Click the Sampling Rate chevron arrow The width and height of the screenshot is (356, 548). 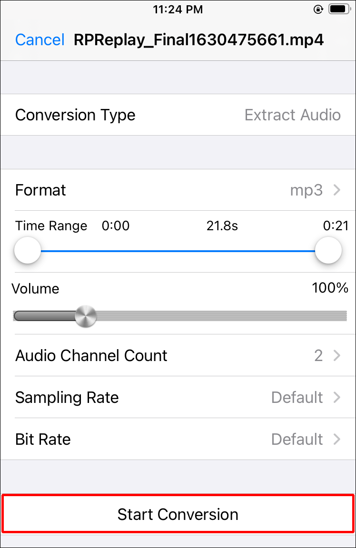[337, 398]
